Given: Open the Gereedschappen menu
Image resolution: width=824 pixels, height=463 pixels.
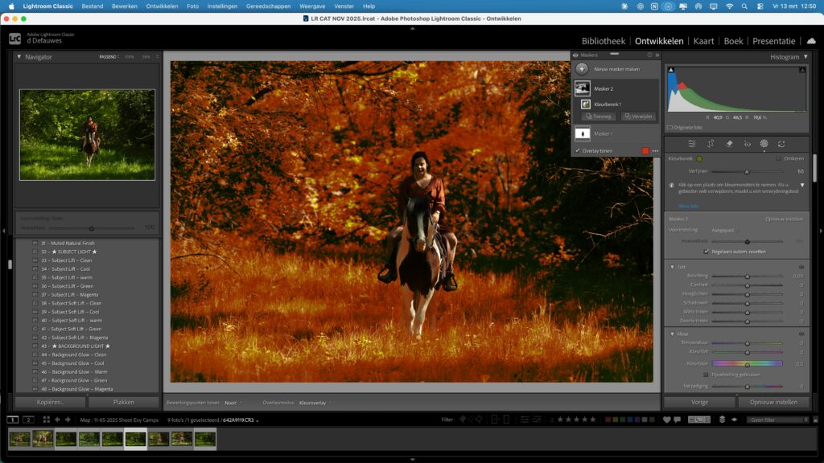Looking at the screenshot, I should 270,5.
